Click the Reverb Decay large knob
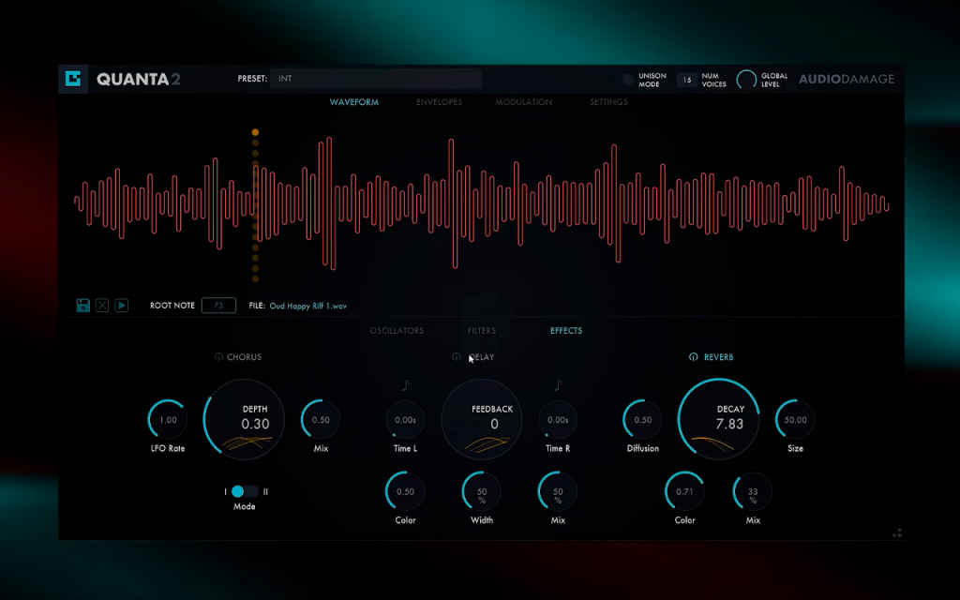 click(719, 419)
